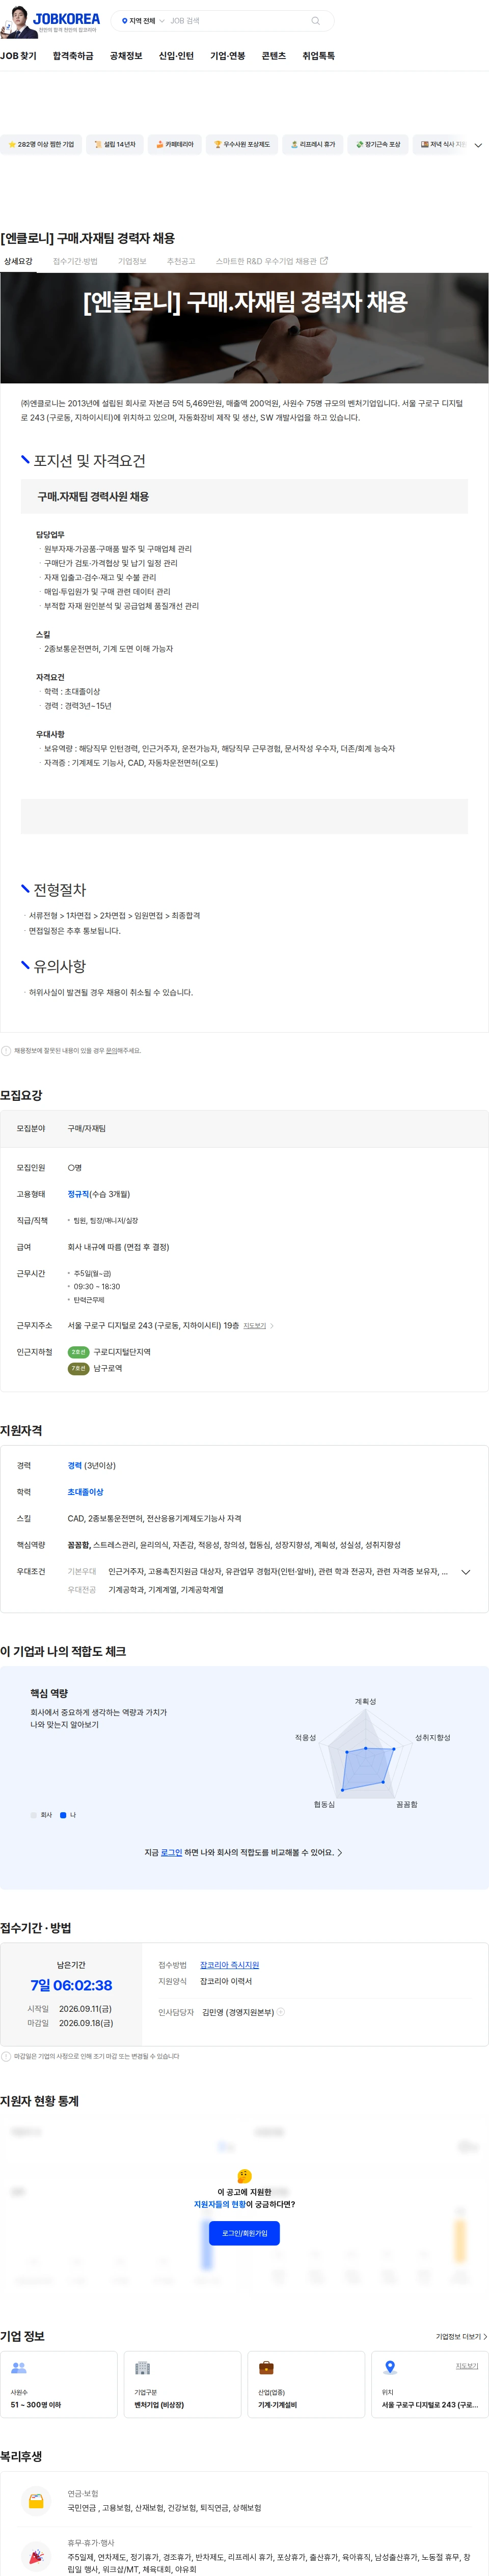Open the 신입·인턴 menu

point(176,56)
